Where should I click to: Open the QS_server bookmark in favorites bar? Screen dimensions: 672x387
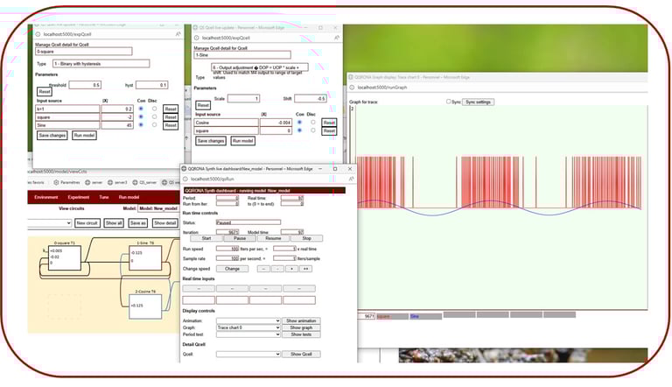pos(144,182)
